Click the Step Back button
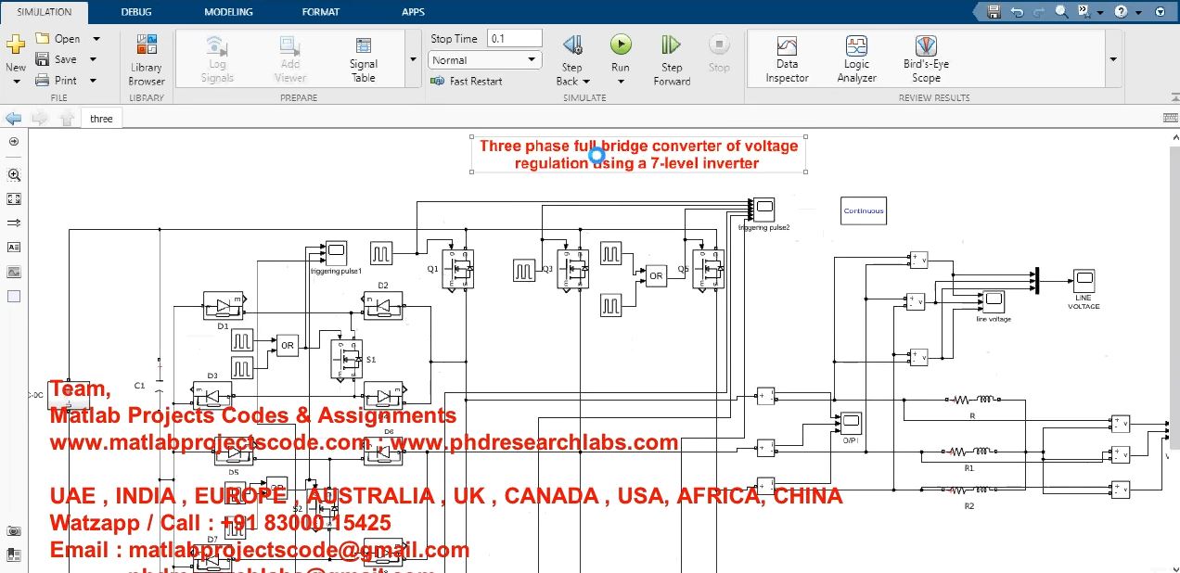This screenshot has width=1180, height=573. tap(572, 51)
